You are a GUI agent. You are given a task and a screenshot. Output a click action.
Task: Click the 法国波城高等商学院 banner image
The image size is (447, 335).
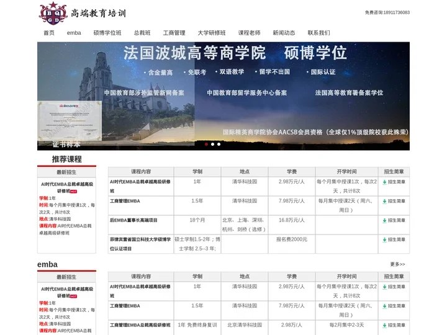tap(223, 96)
